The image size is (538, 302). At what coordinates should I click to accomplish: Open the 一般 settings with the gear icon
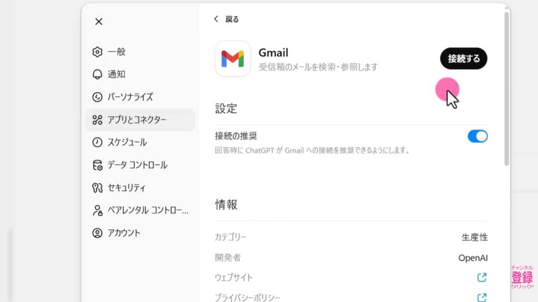point(99,52)
